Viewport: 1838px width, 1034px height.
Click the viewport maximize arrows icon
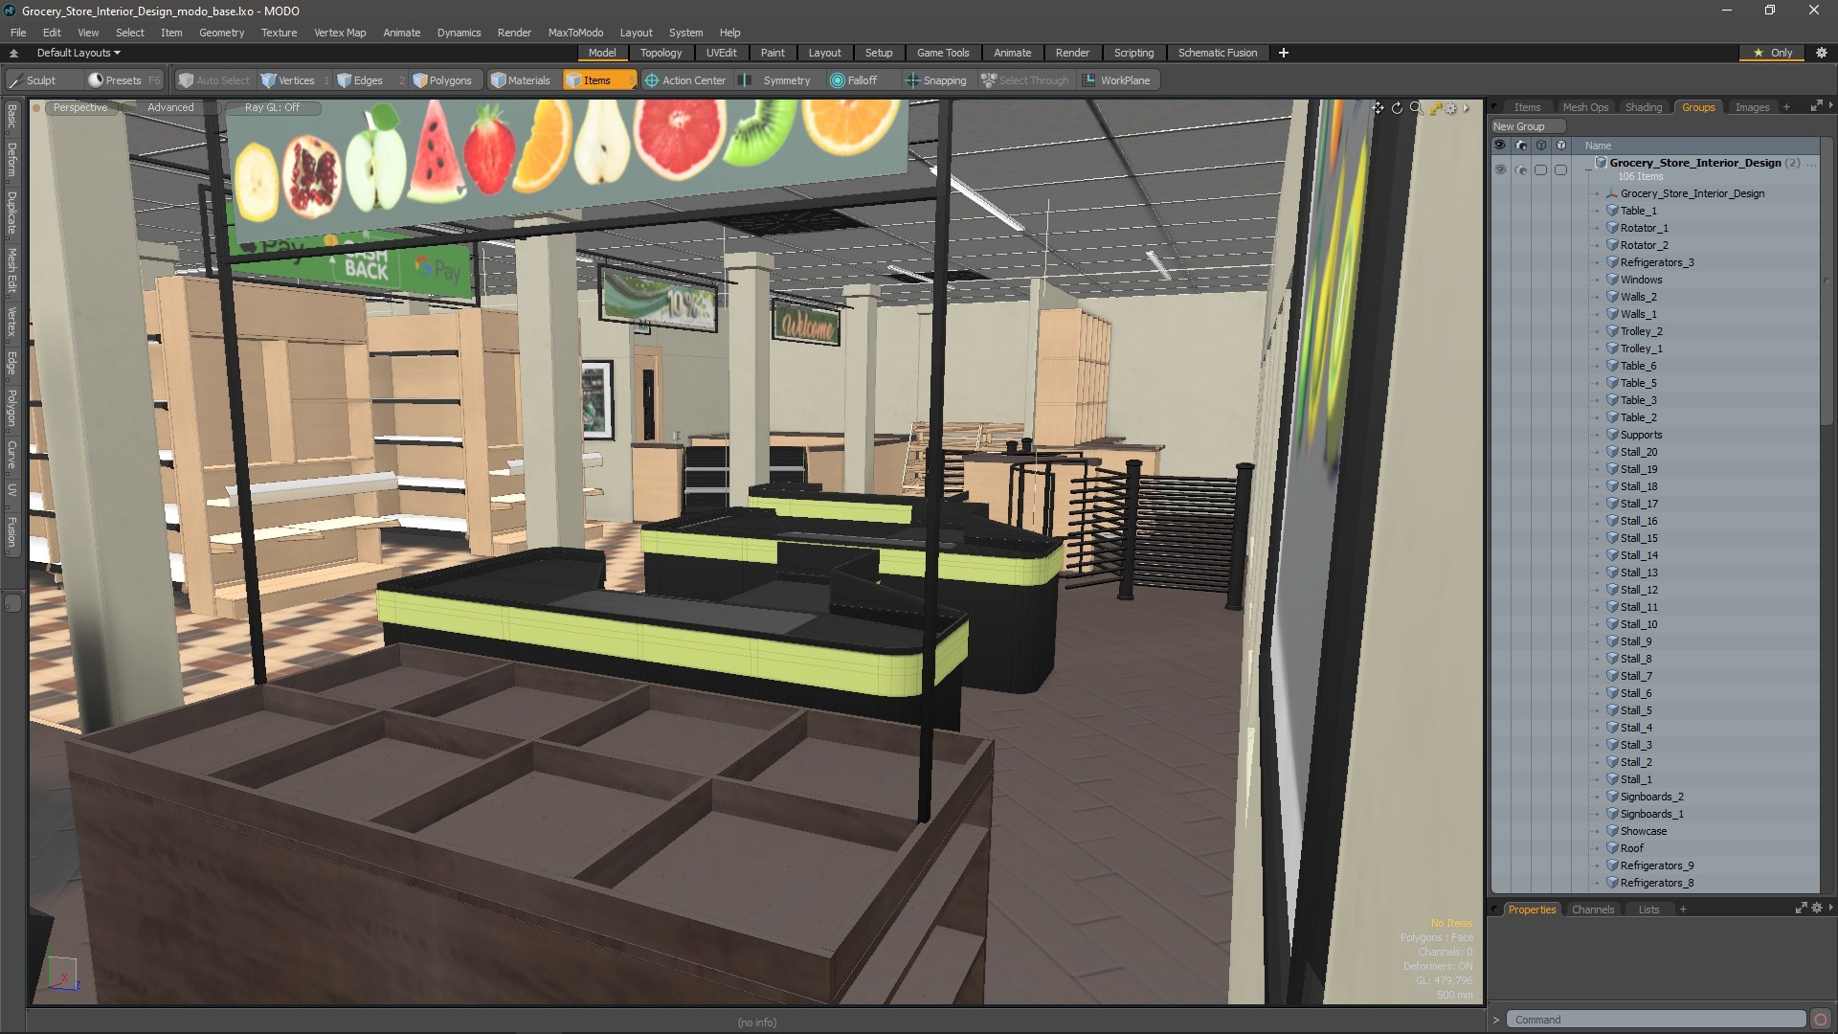coord(1435,108)
